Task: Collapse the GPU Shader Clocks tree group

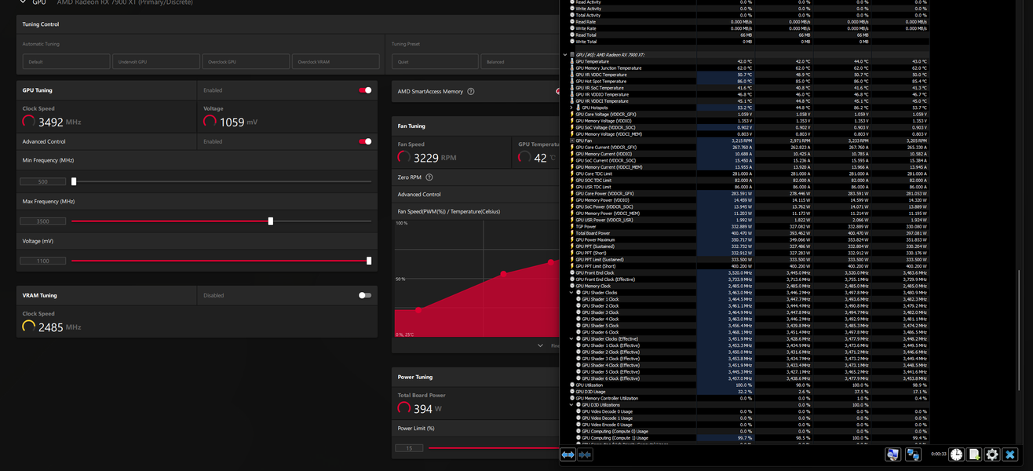Action: pos(572,293)
